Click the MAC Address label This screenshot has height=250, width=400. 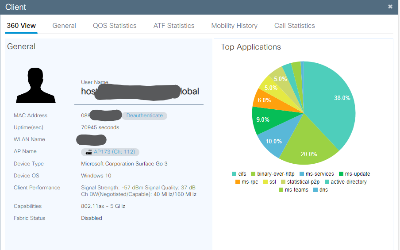pos(31,115)
